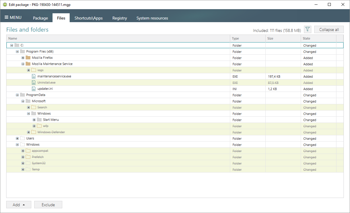Expand the Users folder node
350x213 pixels.
pos(17,138)
